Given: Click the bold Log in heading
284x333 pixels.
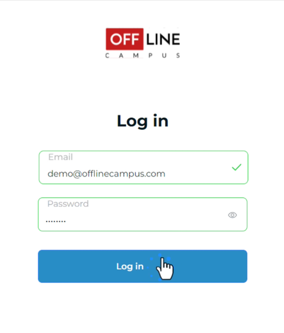Looking at the screenshot, I should (143, 121).
